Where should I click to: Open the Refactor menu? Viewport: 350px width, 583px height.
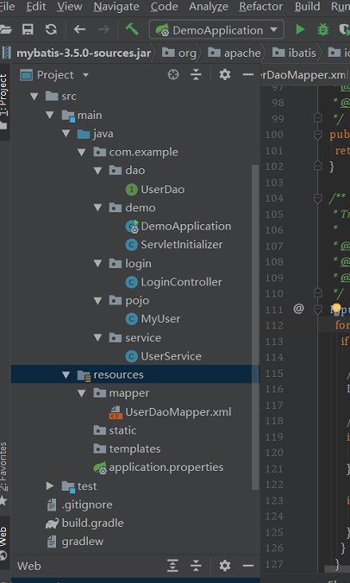click(x=261, y=7)
